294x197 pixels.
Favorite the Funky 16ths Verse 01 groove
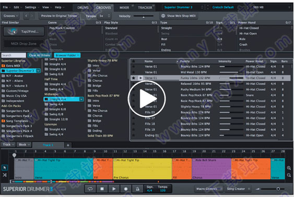[134, 78]
